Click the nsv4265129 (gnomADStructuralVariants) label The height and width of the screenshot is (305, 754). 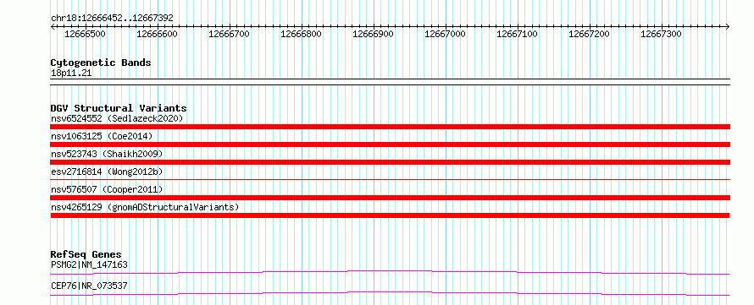[x=145, y=207]
